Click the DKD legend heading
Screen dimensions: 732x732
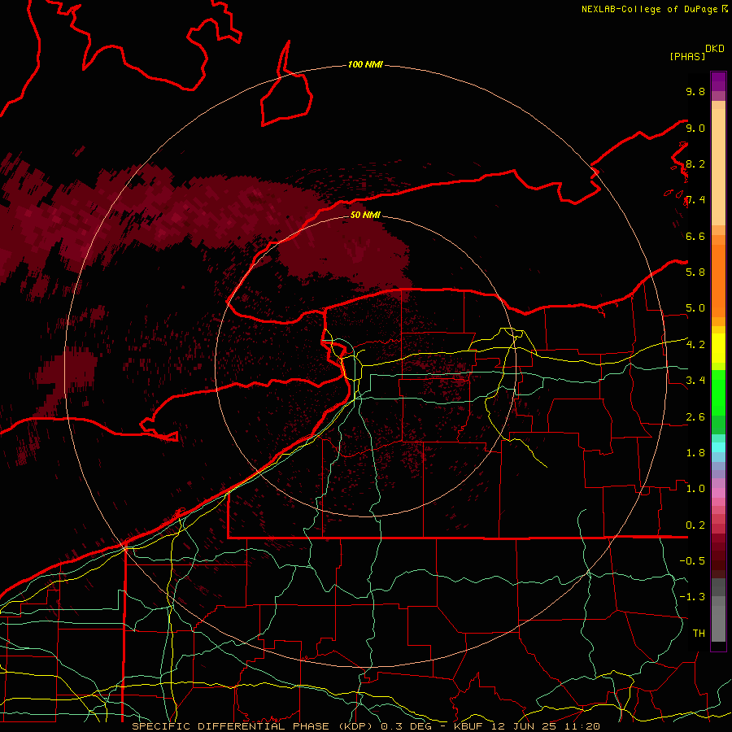(715, 49)
